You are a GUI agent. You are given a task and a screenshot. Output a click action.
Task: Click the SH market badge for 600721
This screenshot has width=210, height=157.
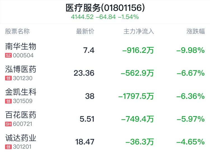tap(8, 124)
